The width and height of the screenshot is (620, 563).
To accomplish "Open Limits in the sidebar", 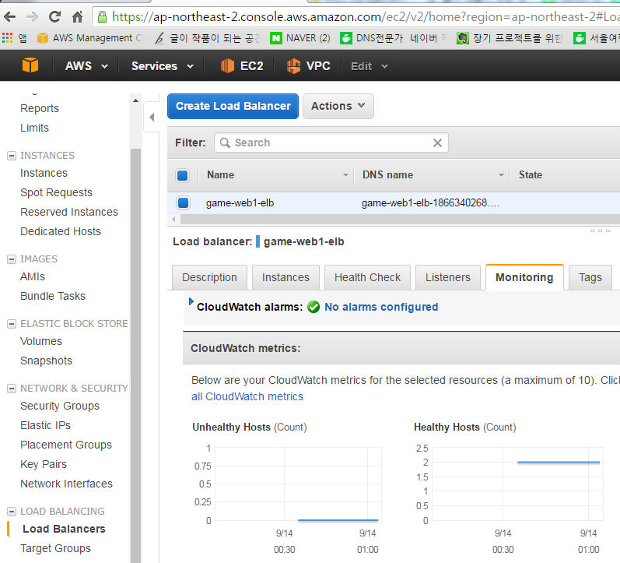I will [x=34, y=128].
